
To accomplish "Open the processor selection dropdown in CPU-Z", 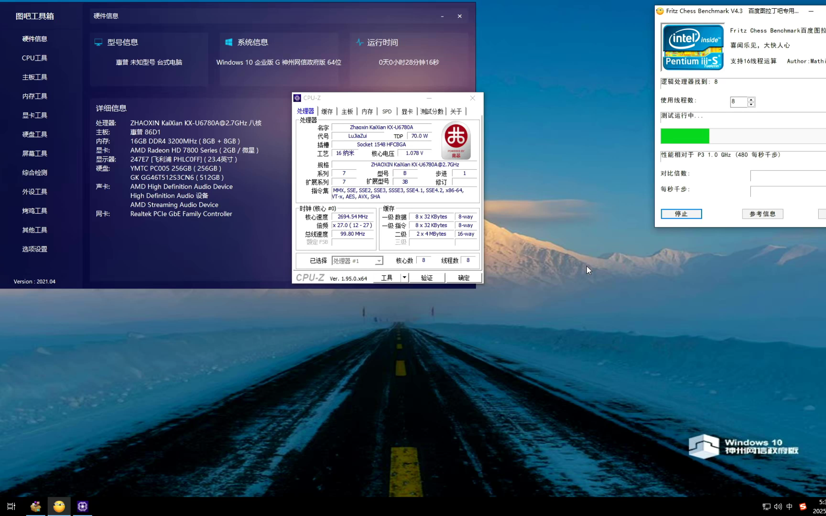I will (379, 261).
